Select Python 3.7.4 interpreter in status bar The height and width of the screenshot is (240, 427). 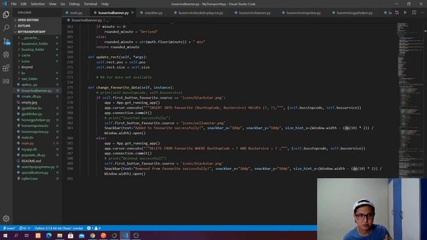59,228
